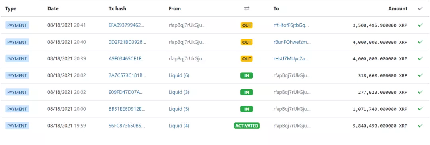Open transaction hash 0D2F21BD3928
The height and width of the screenshot is (145, 430).
tap(127, 42)
